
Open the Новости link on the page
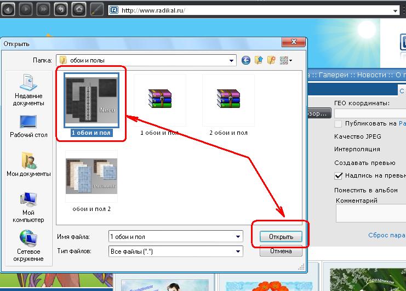(371, 75)
